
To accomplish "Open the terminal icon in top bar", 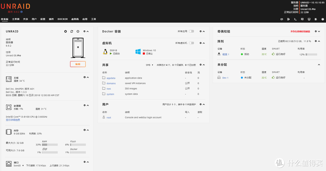I will (295, 19).
